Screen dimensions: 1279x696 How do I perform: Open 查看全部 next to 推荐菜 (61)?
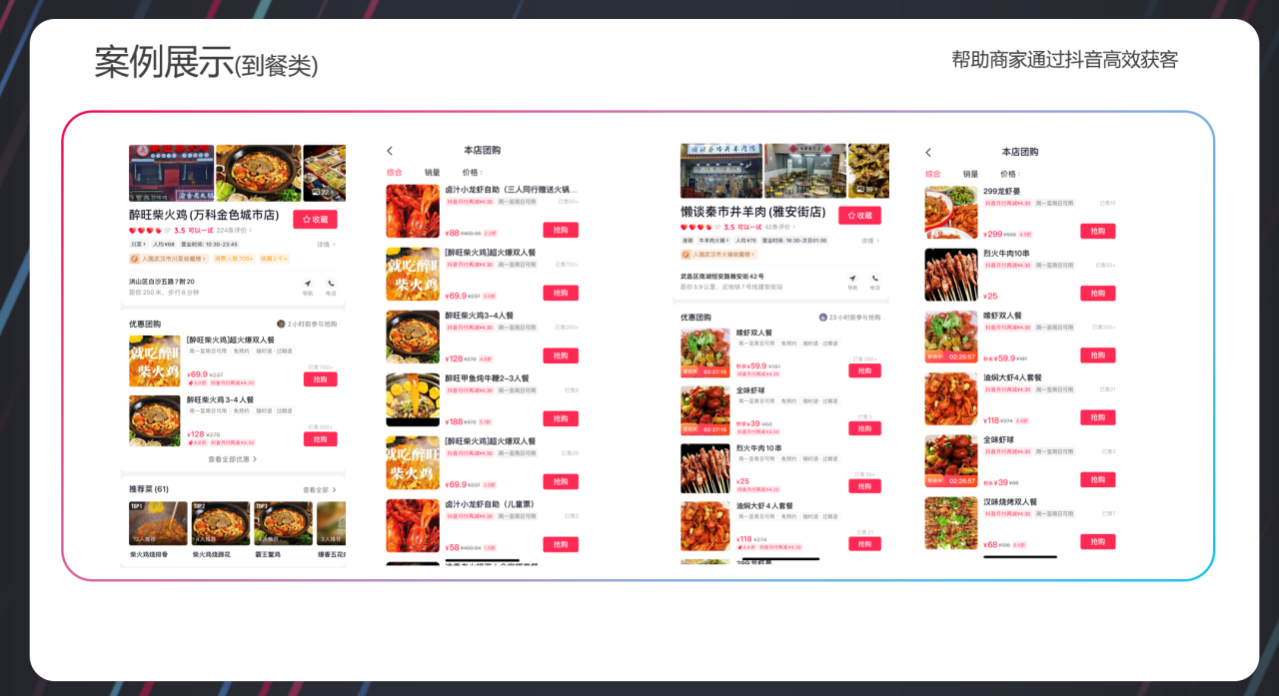[x=319, y=490]
